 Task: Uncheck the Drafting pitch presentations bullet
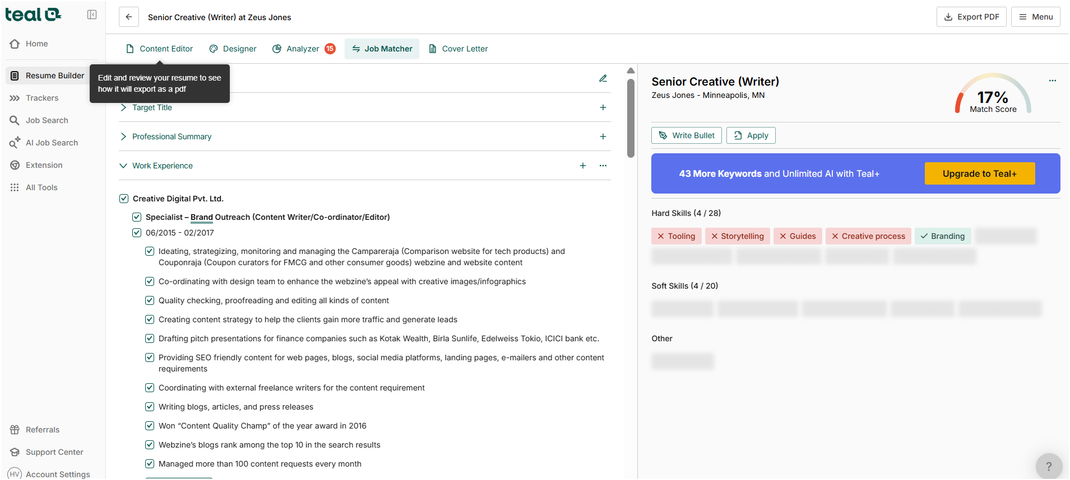[150, 338]
